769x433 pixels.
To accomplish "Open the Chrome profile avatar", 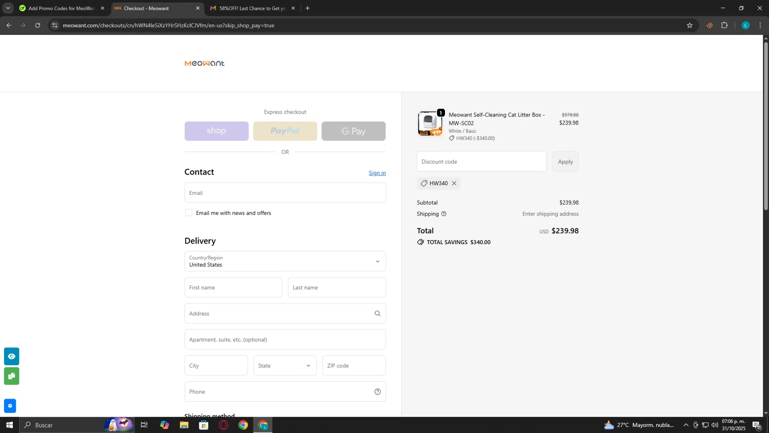I will tap(745, 25).
